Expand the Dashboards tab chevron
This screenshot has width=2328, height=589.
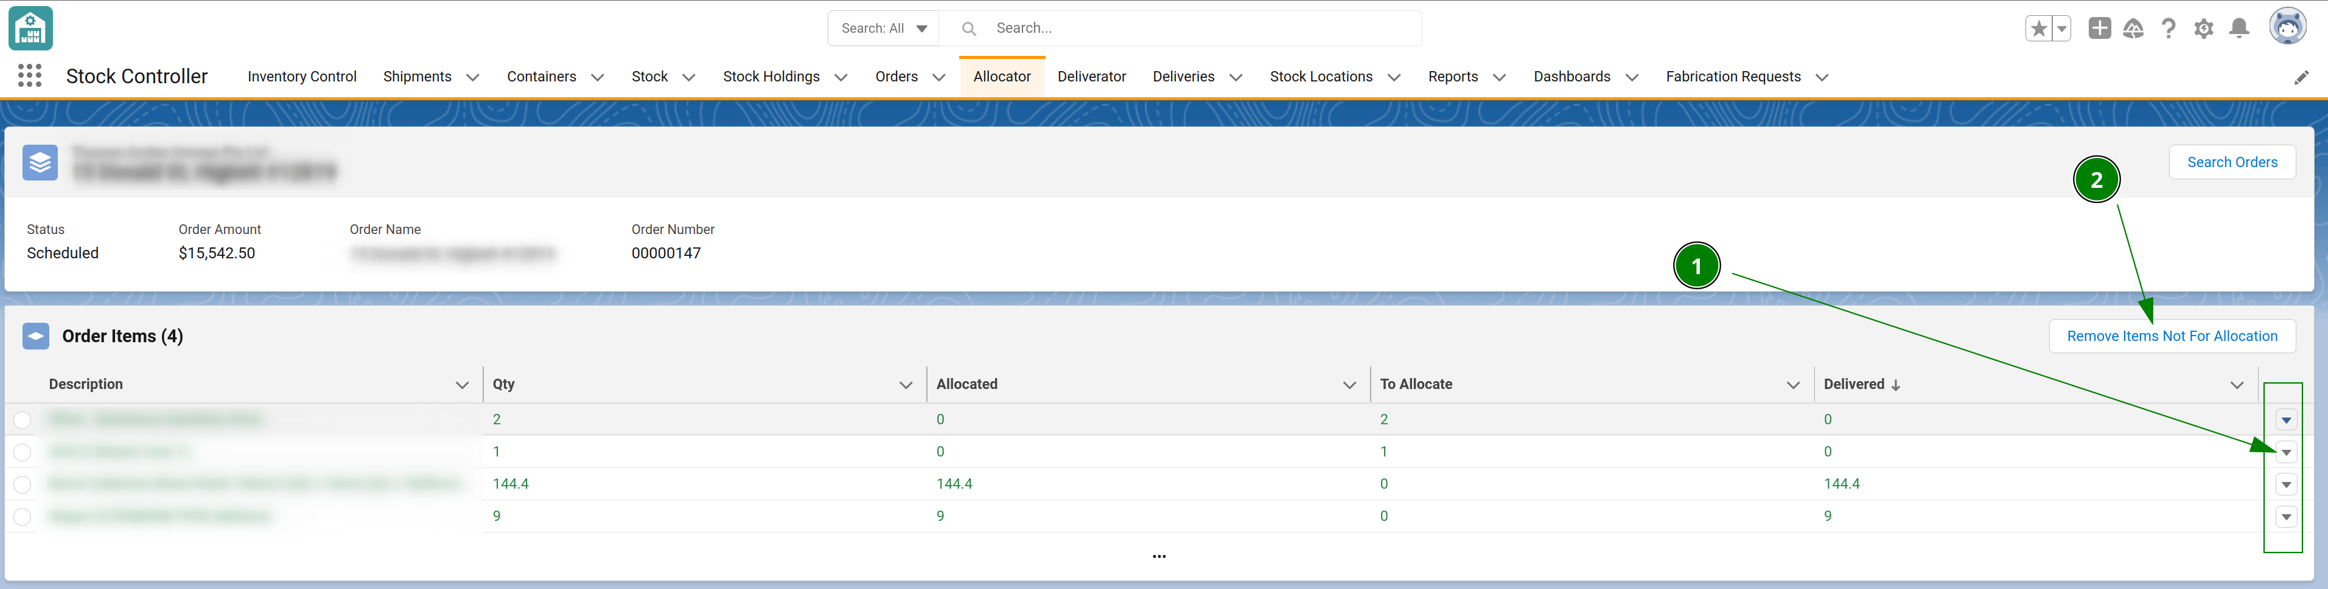pos(1631,78)
